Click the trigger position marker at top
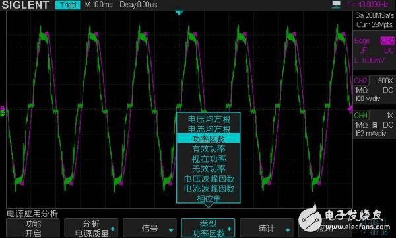Screen dimensions: 396x238 [179, 13]
